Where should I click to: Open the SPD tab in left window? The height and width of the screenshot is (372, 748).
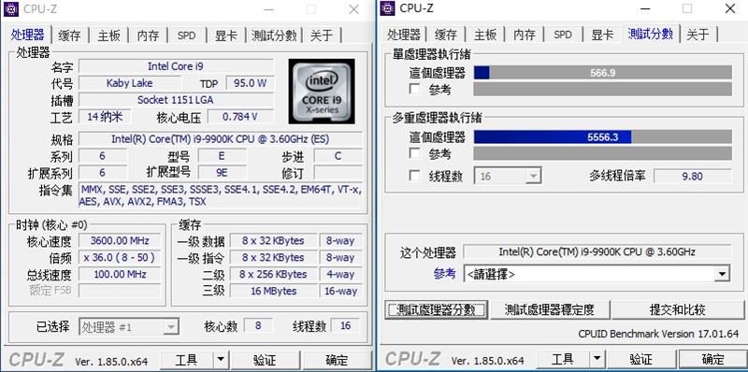tap(186, 36)
